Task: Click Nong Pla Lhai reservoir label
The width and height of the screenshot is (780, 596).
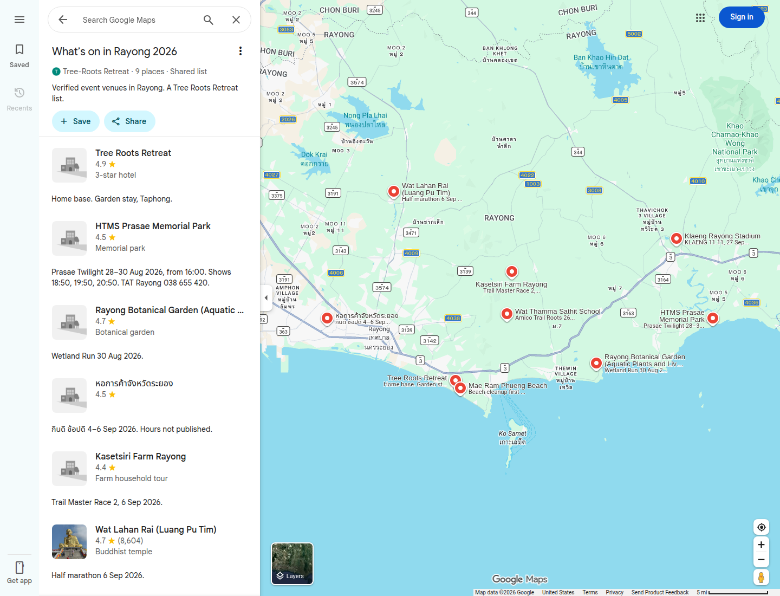Action: click(x=365, y=120)
